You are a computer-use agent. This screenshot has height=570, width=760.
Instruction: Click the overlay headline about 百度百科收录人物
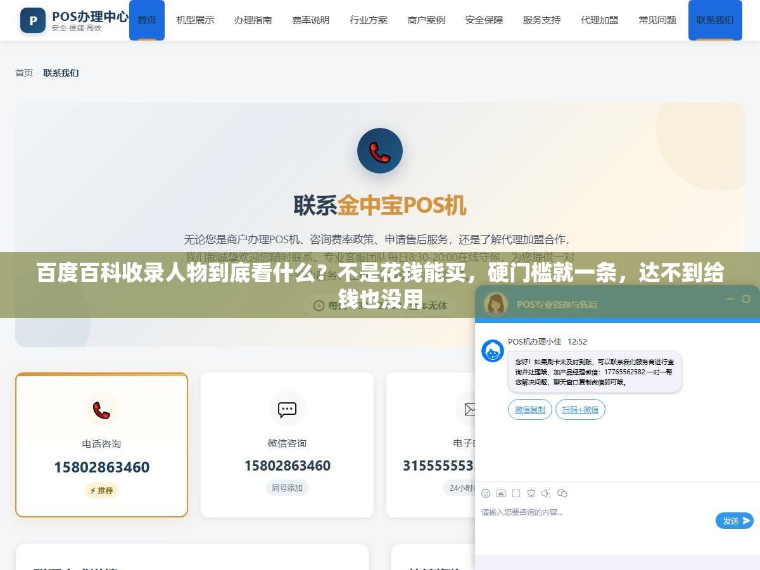coord(380,285)
